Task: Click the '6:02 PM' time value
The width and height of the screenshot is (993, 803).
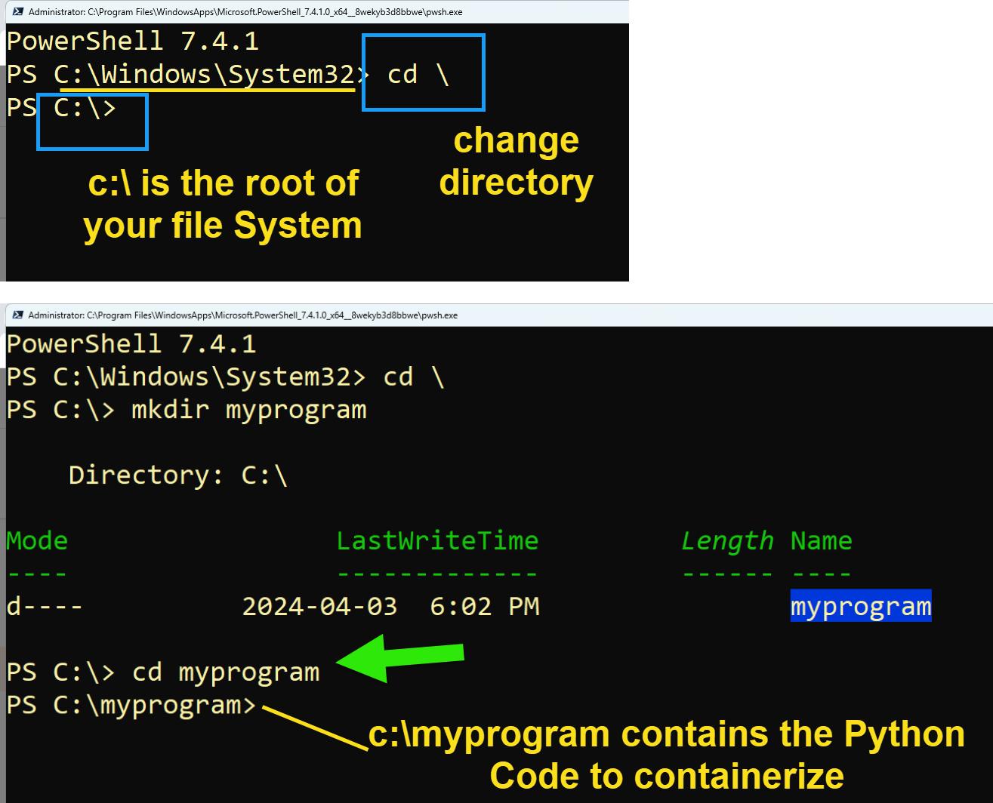Action: (x=485, y=606)
